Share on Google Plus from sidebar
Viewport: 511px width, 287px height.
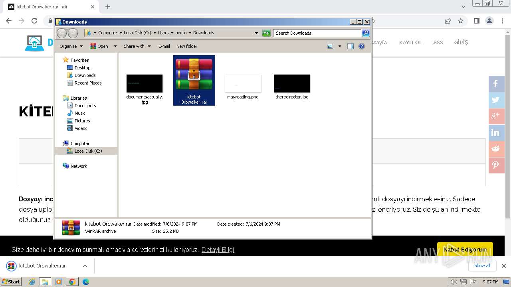tap(497, 116)
